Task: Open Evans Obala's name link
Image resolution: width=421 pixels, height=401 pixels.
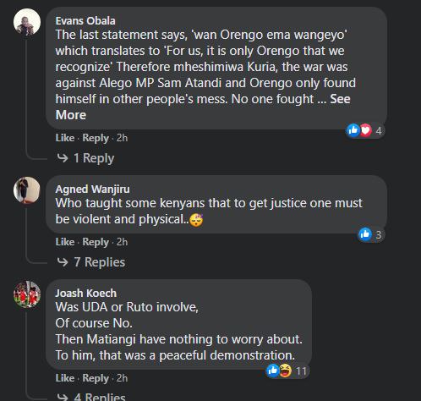Action: pyautogui.click(x=85, y=21)
